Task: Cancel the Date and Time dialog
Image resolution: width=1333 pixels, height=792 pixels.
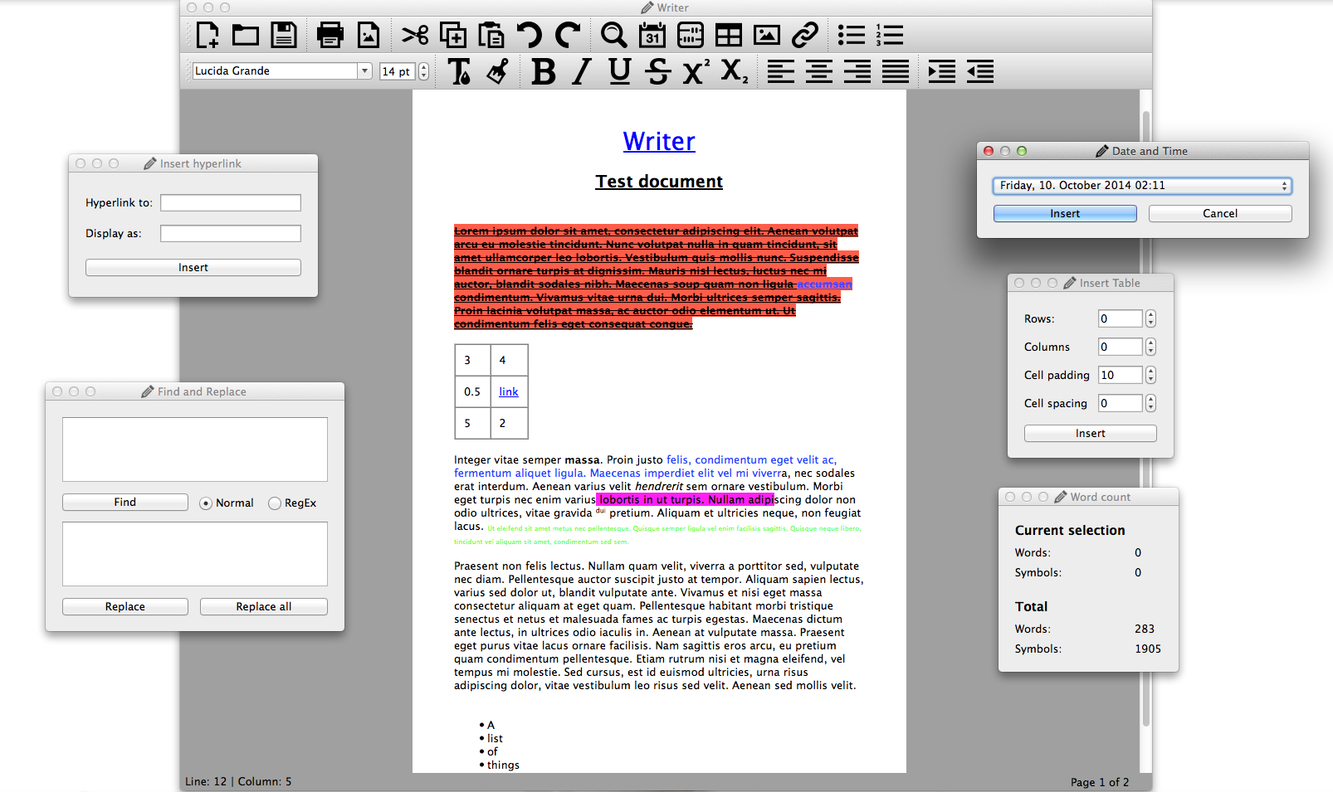Action: [x=1220, y=214]
